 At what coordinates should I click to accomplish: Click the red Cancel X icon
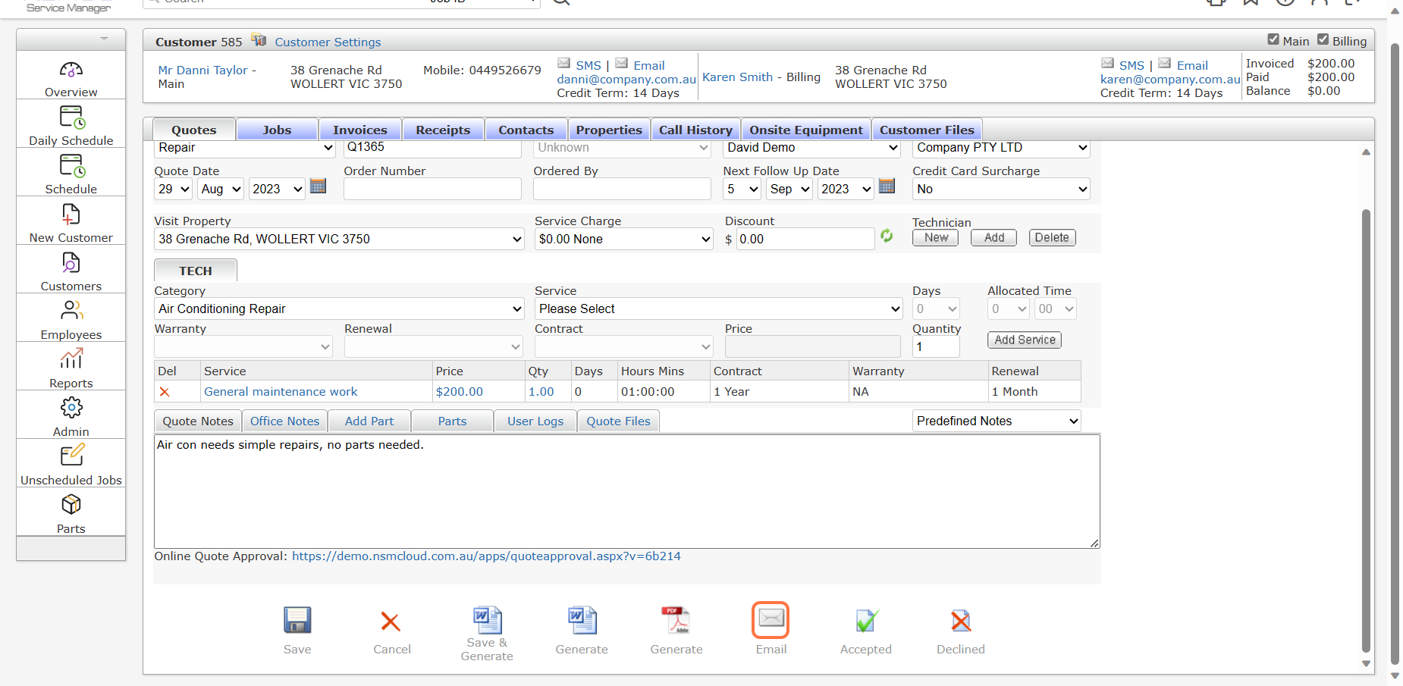(391, 622)
